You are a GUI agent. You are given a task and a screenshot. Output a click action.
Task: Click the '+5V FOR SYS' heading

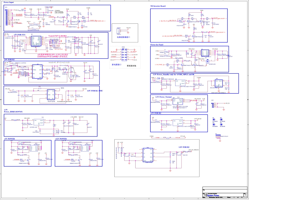(x=19, y=35)
